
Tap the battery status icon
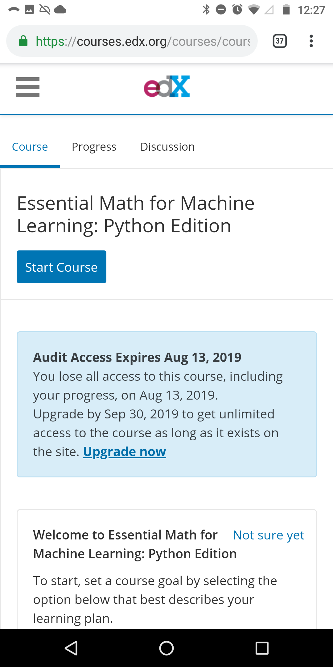(286, 10)
